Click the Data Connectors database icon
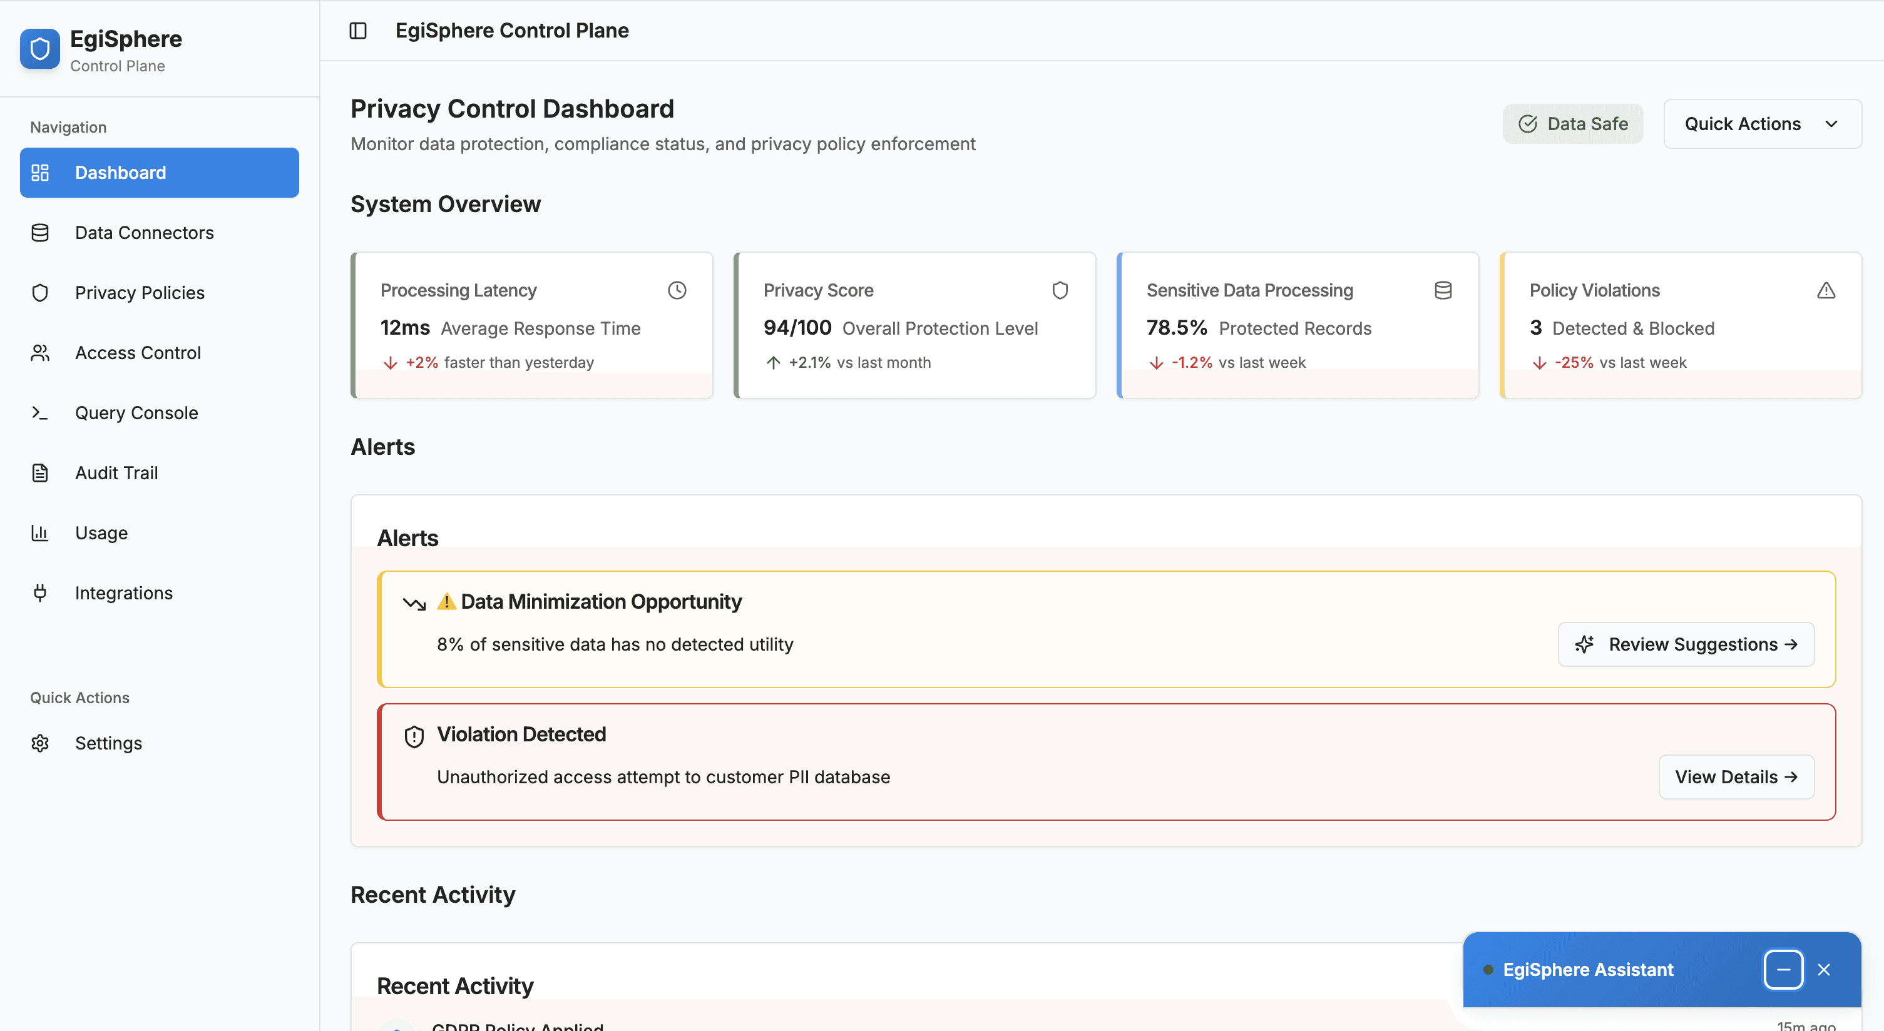The height and width of the screenshot is (1031, 1884). pos(40,233)
